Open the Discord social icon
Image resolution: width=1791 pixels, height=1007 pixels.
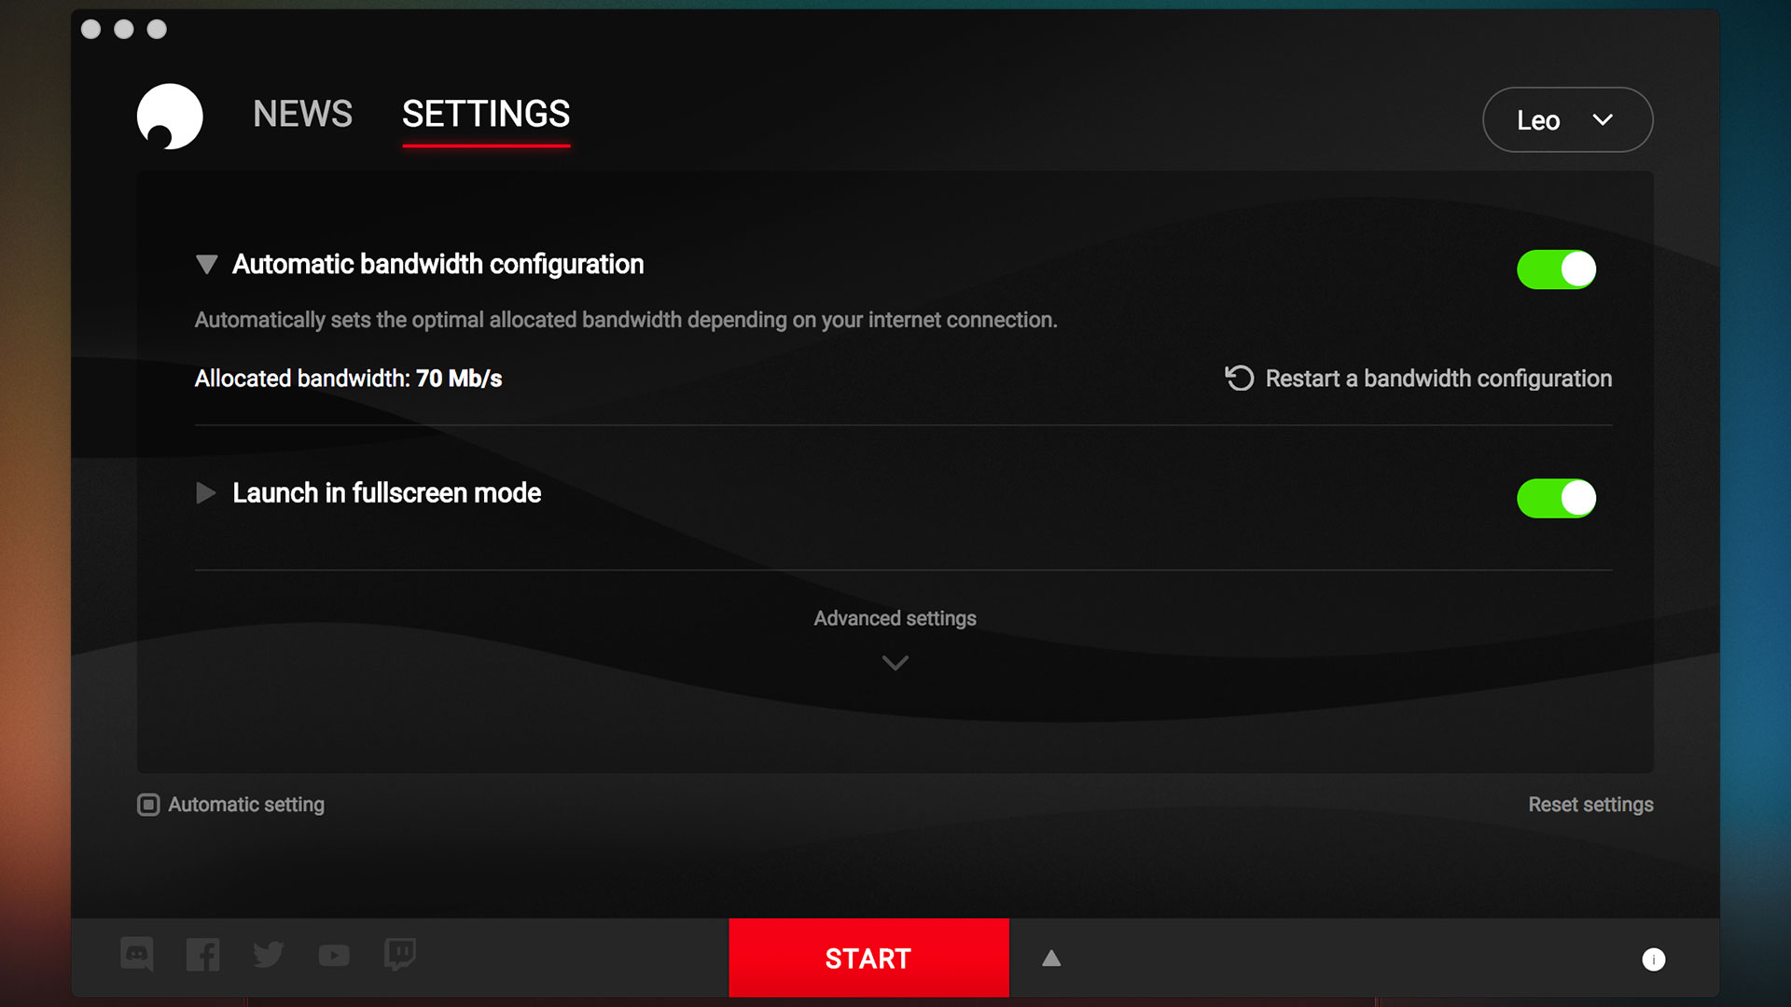137,954
